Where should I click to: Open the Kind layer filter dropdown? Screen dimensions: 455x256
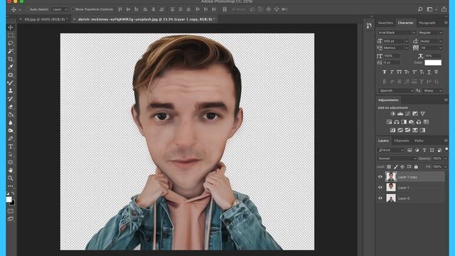391,150
